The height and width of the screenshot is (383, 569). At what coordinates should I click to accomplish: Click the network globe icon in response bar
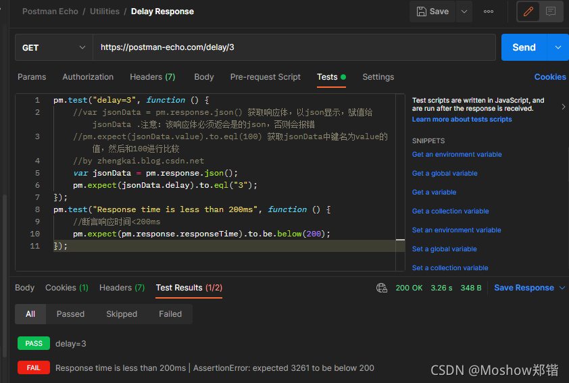pos(381,288)
